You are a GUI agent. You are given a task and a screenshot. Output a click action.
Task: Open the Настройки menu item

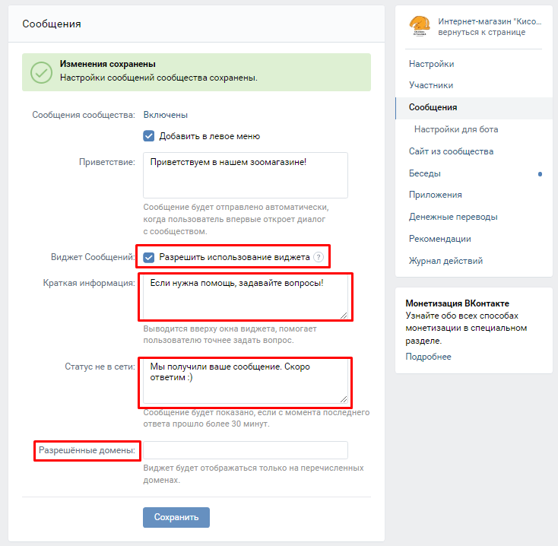tap(431, 64)
